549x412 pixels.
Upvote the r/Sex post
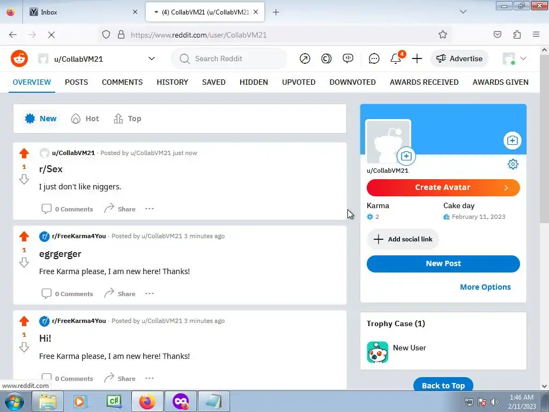pos(24,153)
